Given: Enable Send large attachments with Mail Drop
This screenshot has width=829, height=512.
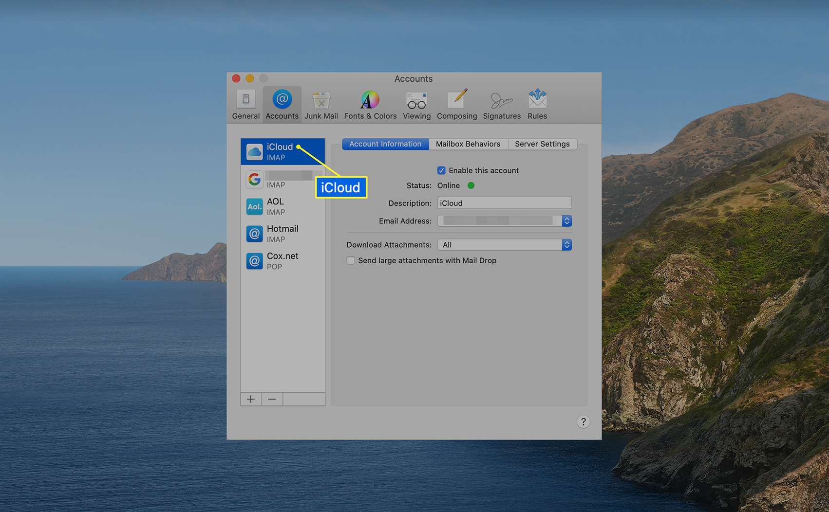Looking at the screenshot, I should pyautogui.click(x=351, y=260).
